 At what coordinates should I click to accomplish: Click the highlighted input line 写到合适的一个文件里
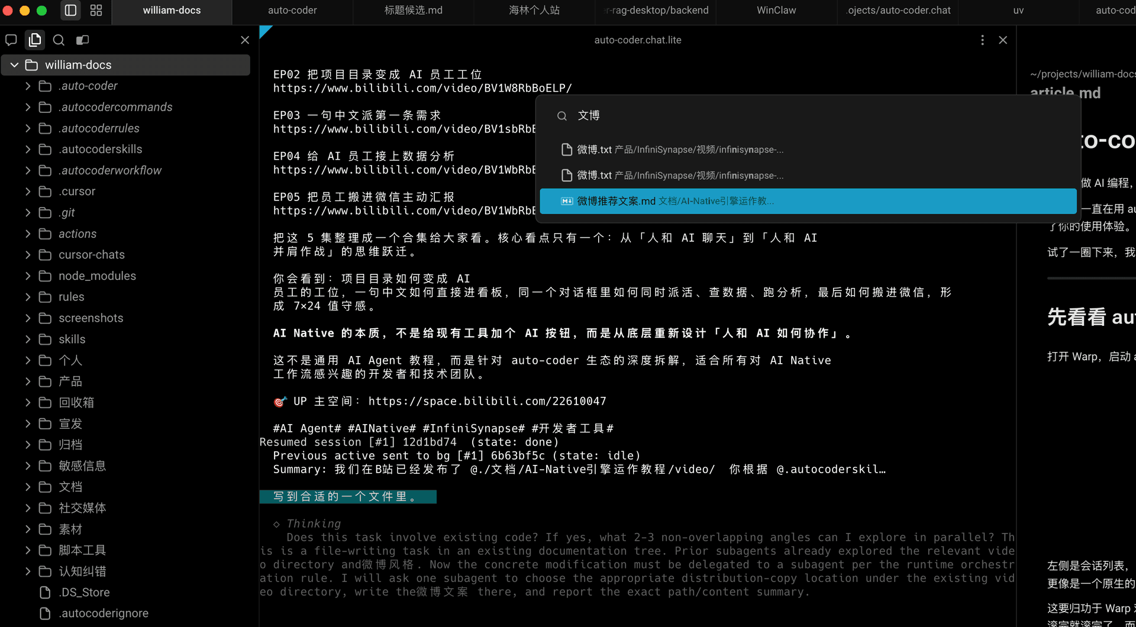(348, 497)
